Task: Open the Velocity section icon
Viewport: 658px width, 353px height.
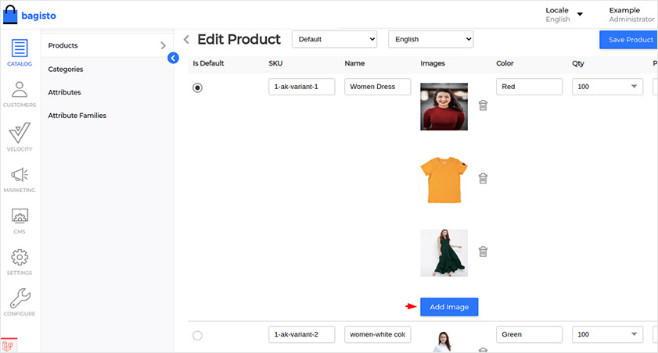Action: pyautogui.click(x=20, y=136)
